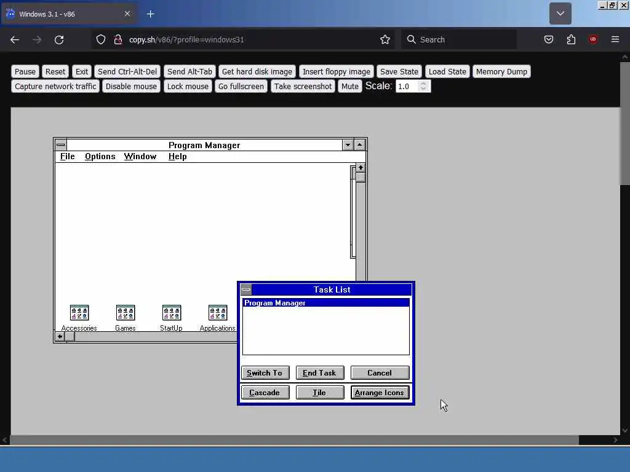Click Send Alt-Tab button

pyautogui.click(x=189, y=71)
